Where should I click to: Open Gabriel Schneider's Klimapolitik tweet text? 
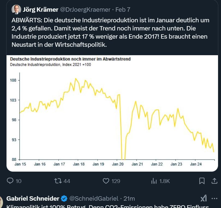108,206
